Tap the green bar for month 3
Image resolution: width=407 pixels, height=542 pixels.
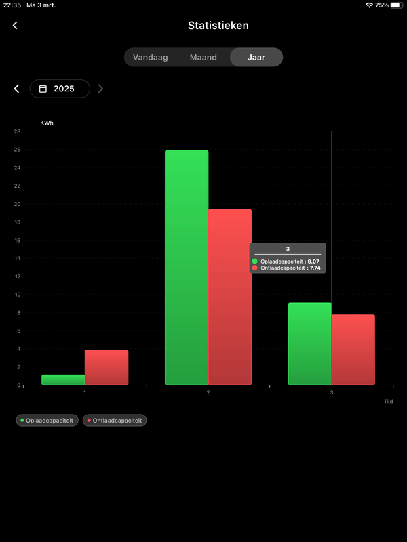(310, 343)
